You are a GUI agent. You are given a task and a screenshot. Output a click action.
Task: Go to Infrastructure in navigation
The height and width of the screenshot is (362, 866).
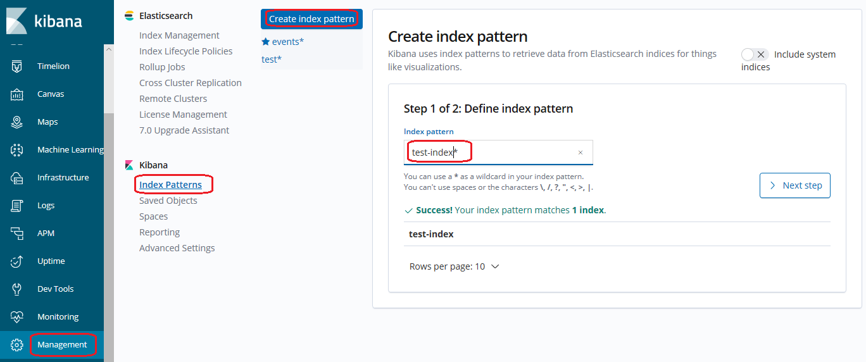(63, 177)
